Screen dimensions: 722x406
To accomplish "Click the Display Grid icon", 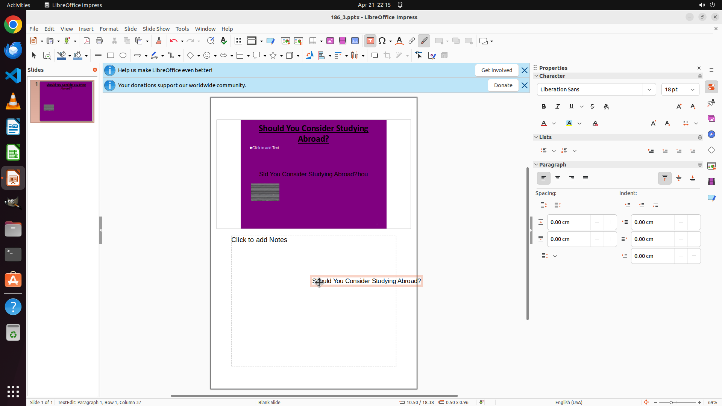I will click(238, 41).
